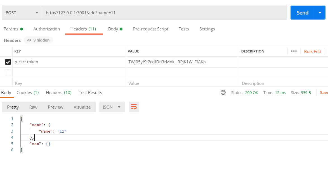Open the JSON response format dropdown
This screenshot has height=175, width=328.
tap(112, 107)
